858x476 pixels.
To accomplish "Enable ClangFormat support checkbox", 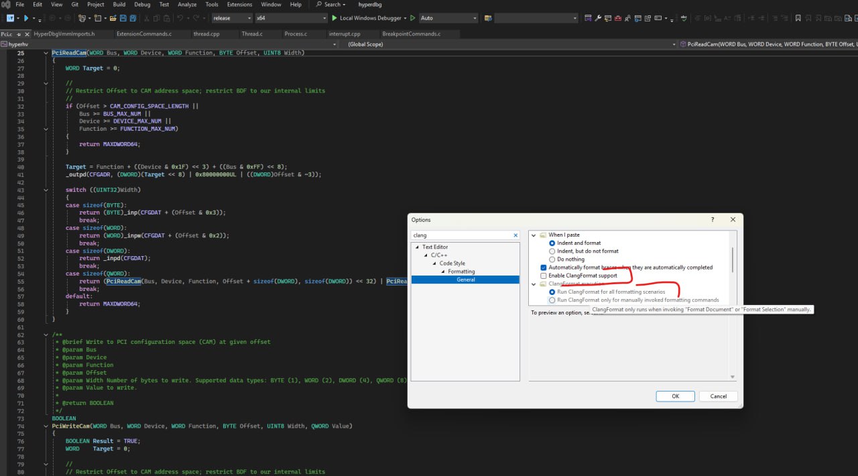I will tap(544, 276).
